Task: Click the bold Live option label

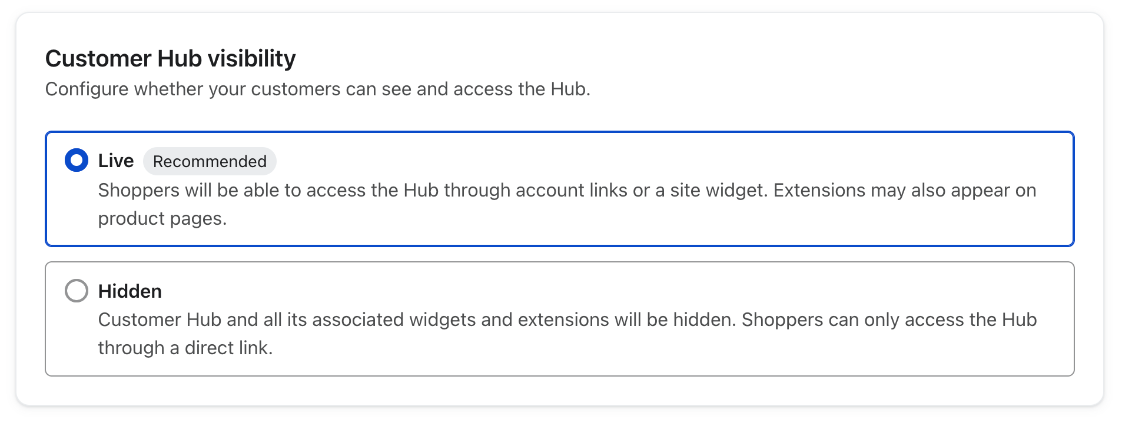Action: [116, 161]
